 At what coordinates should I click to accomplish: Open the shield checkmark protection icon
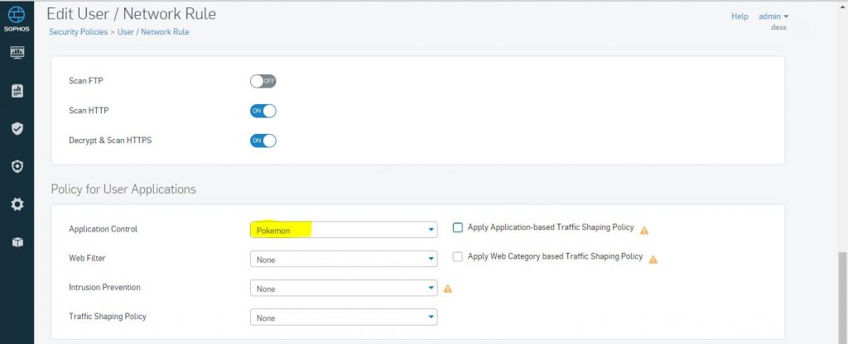17,128
